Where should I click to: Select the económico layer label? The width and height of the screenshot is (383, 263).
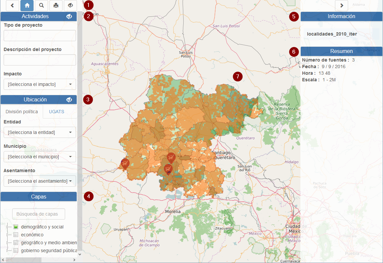pos(32,235)
